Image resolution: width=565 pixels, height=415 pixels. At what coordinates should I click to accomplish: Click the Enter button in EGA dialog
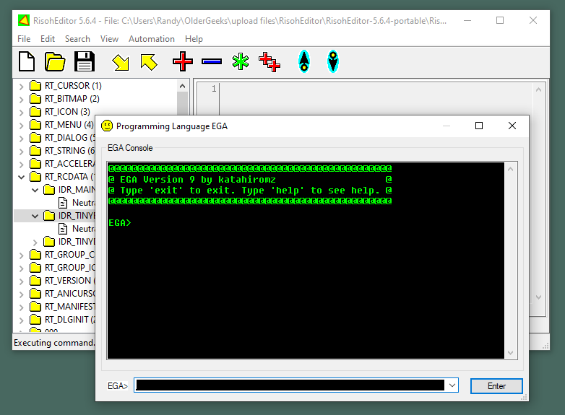click(496, 386)
